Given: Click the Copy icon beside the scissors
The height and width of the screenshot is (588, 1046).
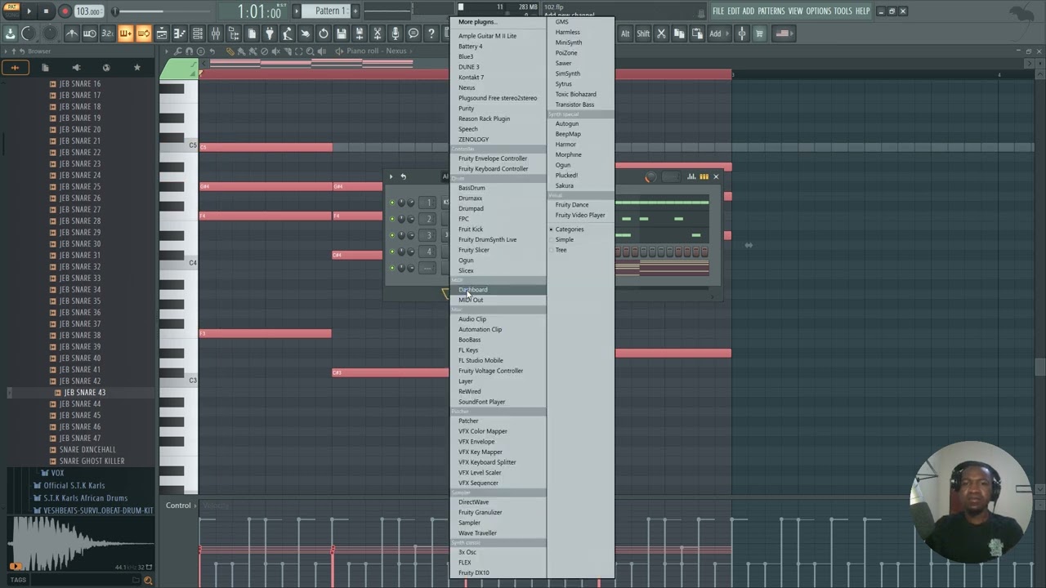Looking at the screenshot, I should pos(679,33).
